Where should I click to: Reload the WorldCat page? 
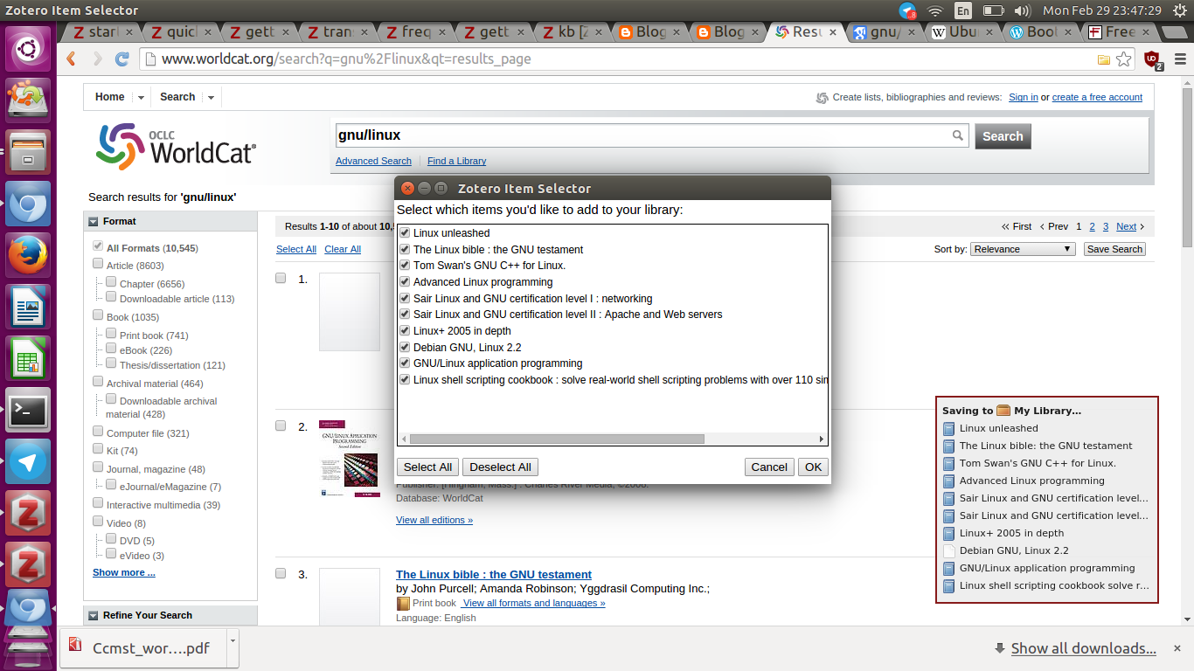click(122, 59)
